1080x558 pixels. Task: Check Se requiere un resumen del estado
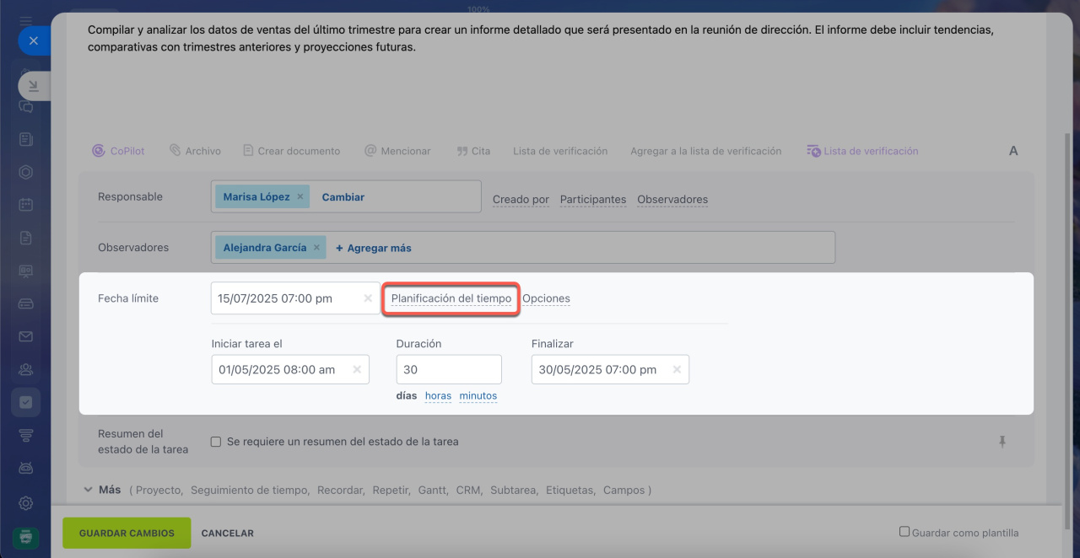[216, 442]
